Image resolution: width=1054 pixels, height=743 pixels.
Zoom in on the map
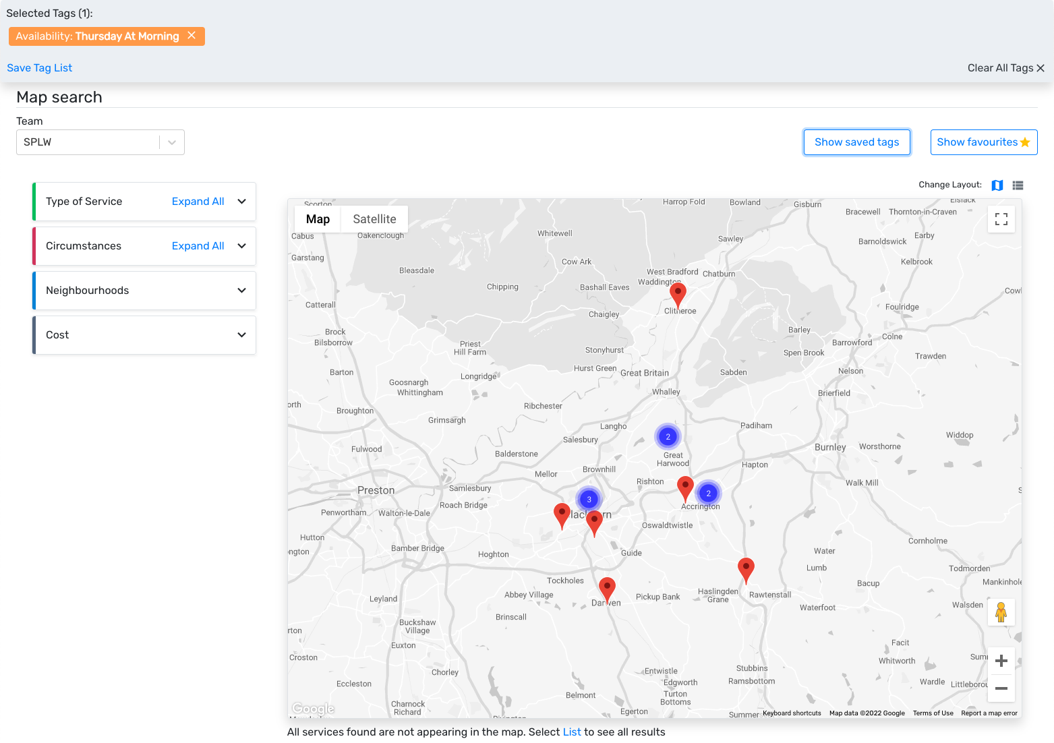pos(1001,661)
